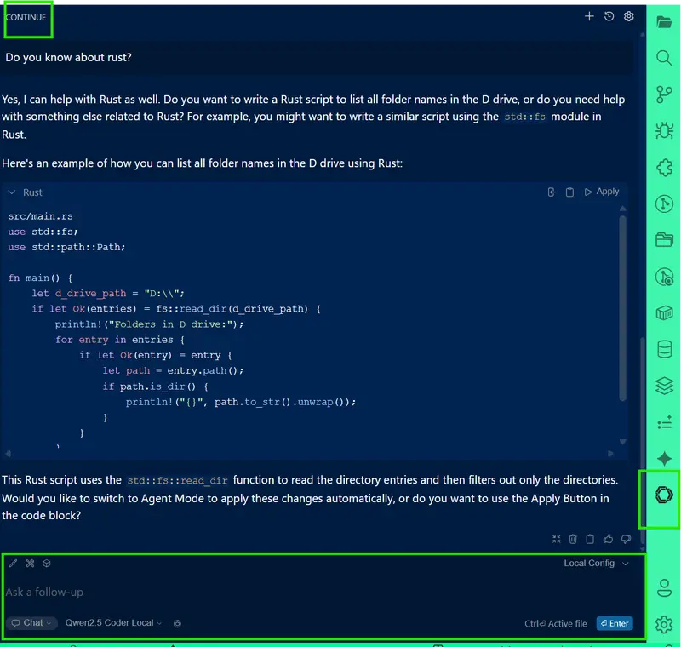Apply the Rust code to file
This screenshot has height=647, width=681.
pos(602,192)
